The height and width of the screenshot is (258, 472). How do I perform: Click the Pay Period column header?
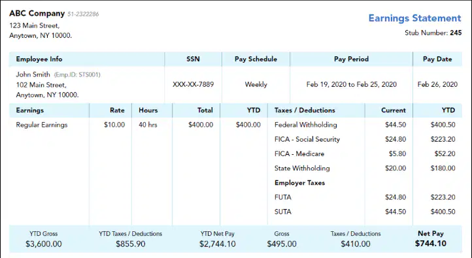click(351, 59)
